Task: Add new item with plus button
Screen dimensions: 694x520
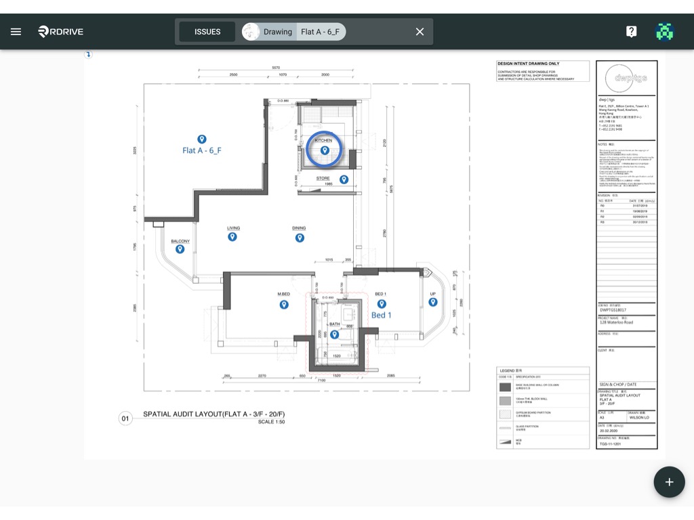Action: click(669, 482)
